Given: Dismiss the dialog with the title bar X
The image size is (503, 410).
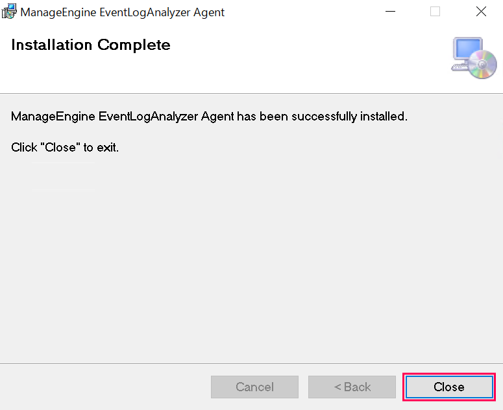Looking at the screenshot, I should (x=481, y=12).
